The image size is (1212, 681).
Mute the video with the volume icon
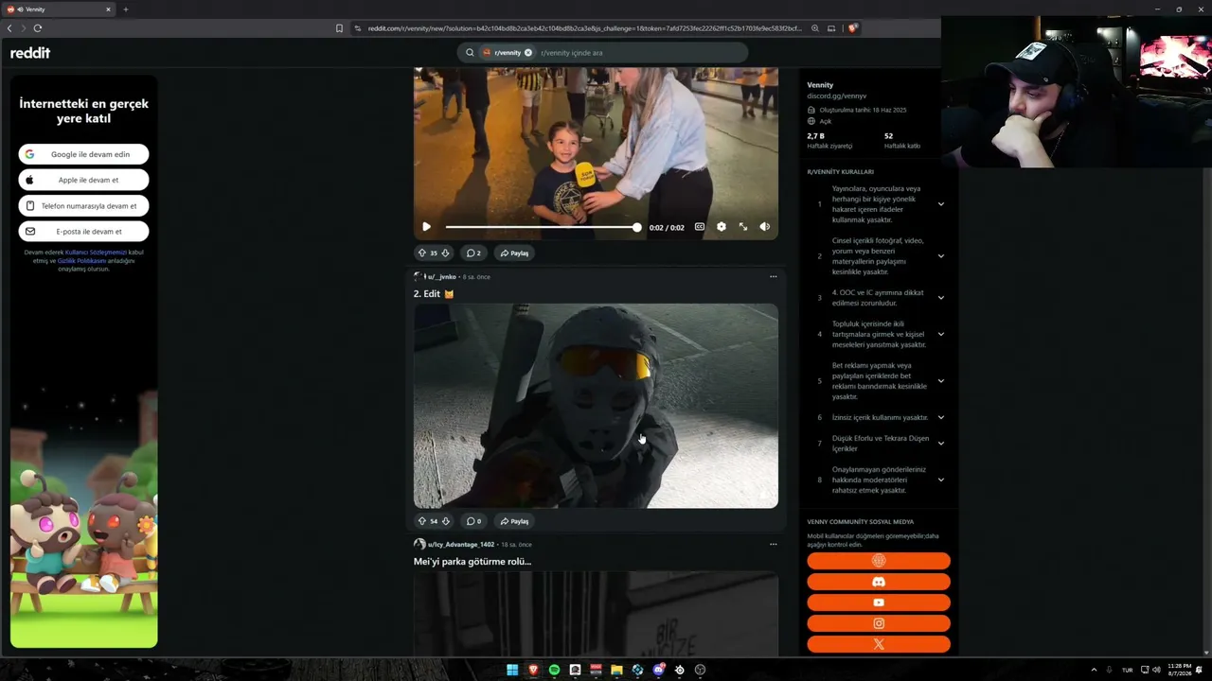pos(765,227)
